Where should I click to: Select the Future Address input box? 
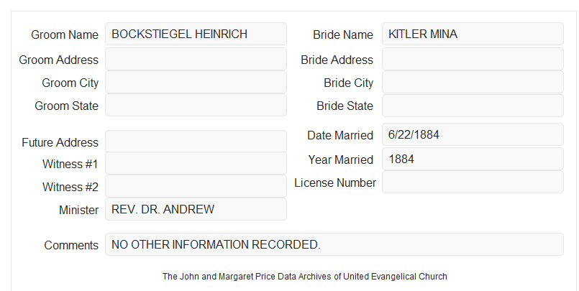[x=196, y=142]
